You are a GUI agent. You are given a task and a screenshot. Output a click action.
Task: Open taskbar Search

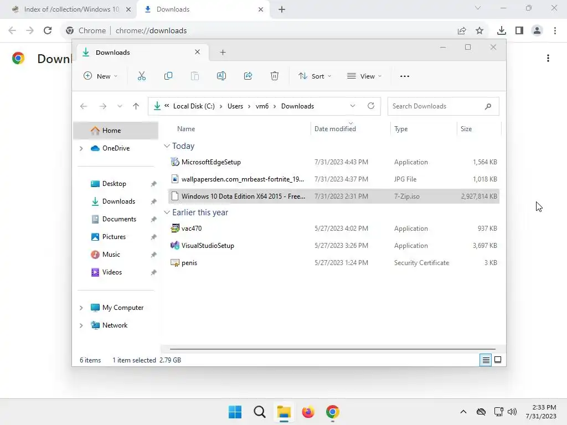pyautogui.click(x=259, y=412)
